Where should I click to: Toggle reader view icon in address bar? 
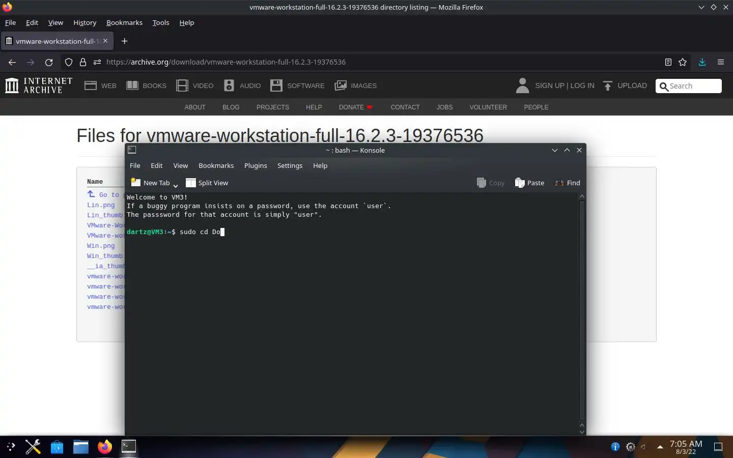(668, 62)
